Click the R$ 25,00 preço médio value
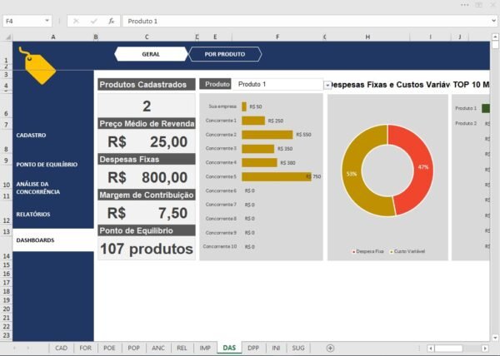This screenshot has height=356, width=500. (x=147, y=142)
